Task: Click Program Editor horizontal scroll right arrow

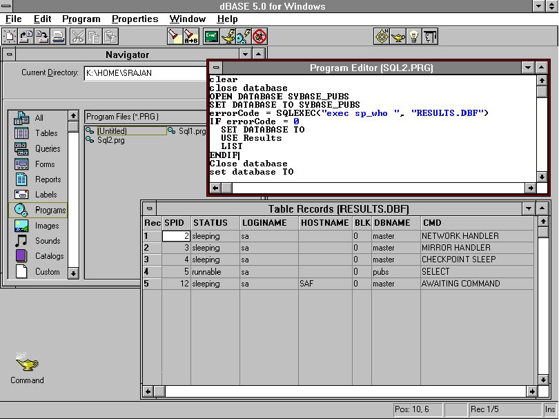Action: [531, 188]
